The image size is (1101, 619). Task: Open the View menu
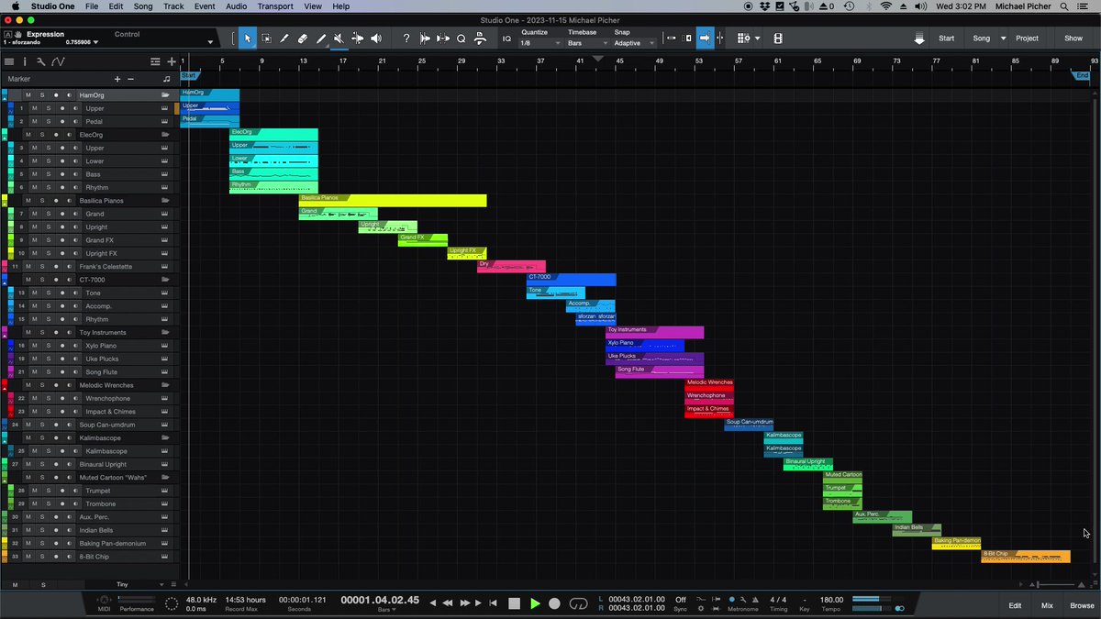313,6
